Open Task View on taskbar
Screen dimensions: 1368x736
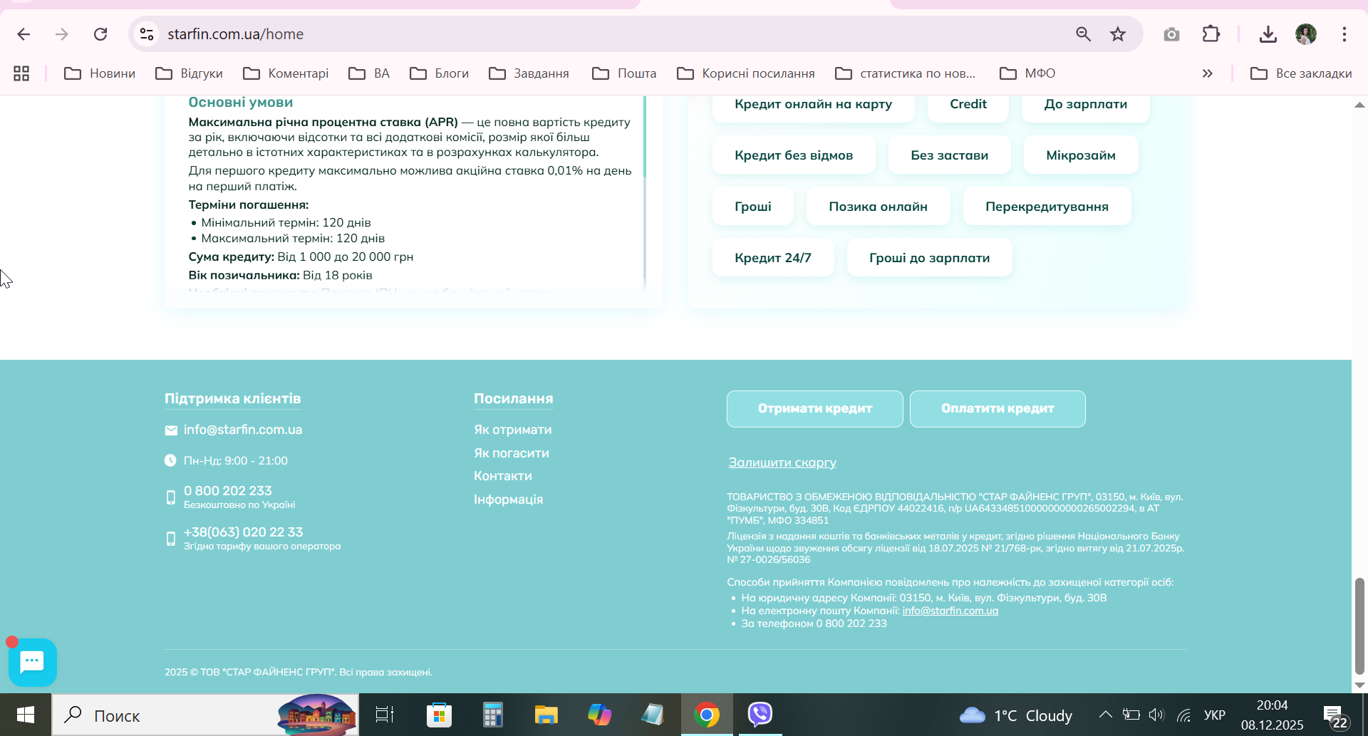[385, 715]
